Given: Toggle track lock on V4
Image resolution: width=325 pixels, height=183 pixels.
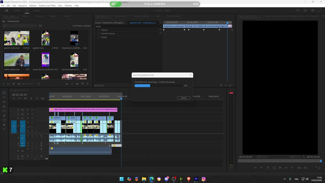Looking at the screenshot, I should pyautogui.click(x=18, y=110).
